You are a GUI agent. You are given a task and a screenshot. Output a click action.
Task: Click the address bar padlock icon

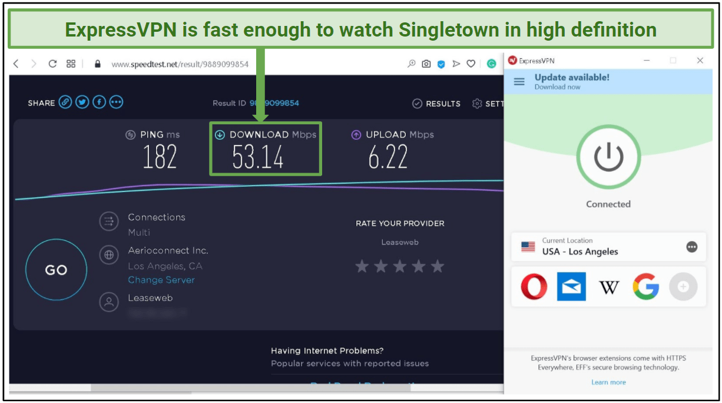click(x=98, y=64)
